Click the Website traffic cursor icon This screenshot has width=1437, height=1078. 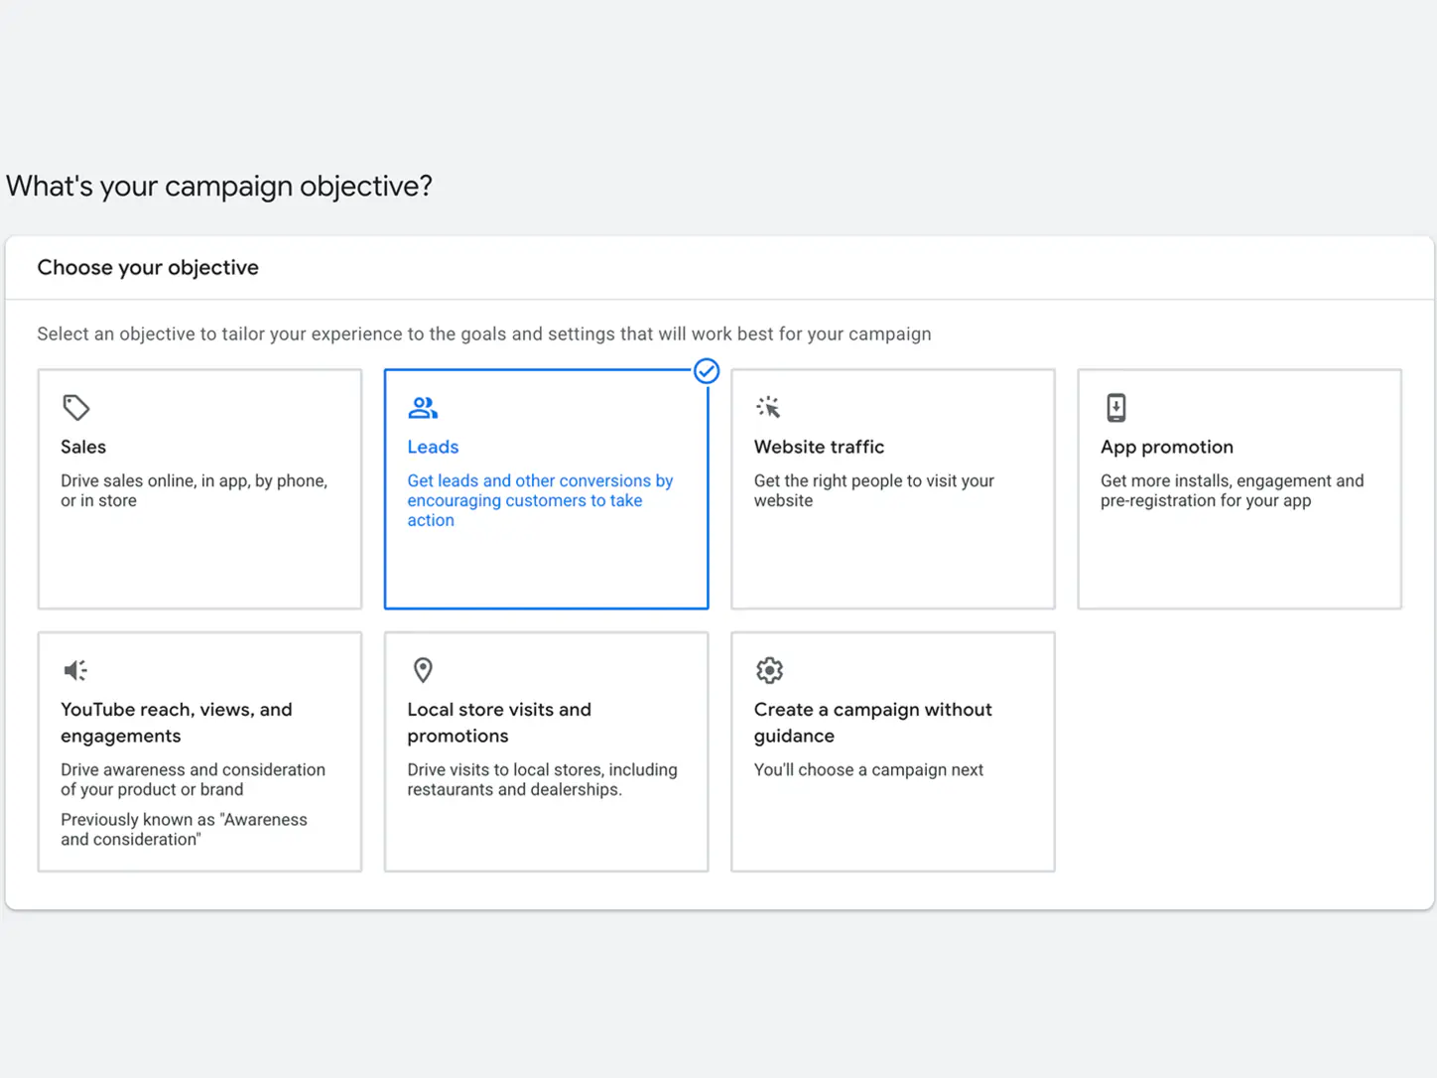768,407
